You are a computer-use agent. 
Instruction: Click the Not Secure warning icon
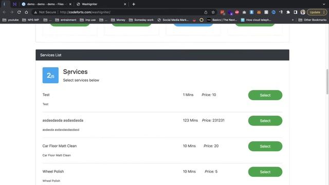point(35,12)
